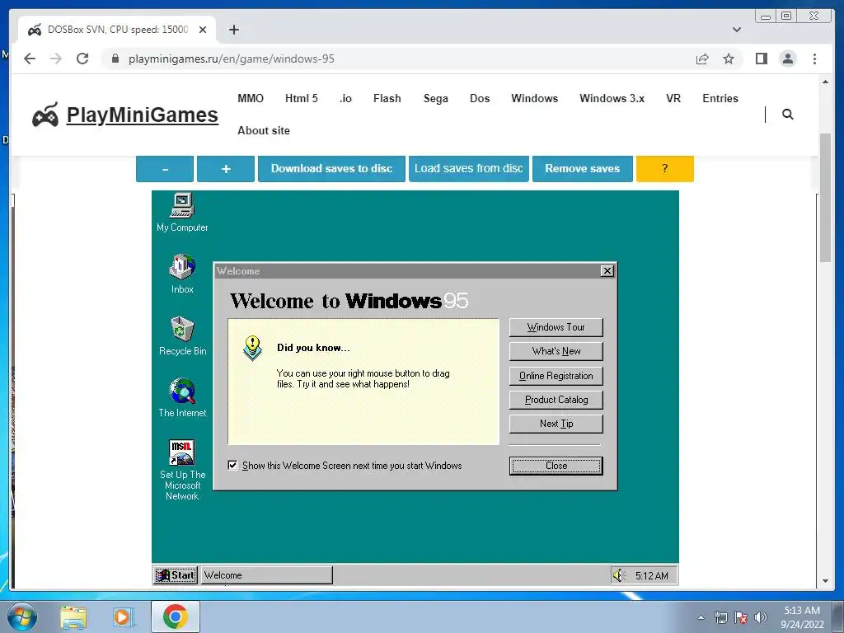844x633 pixels.
Task: Open the MMO menu item
Action: coord(251,99)
